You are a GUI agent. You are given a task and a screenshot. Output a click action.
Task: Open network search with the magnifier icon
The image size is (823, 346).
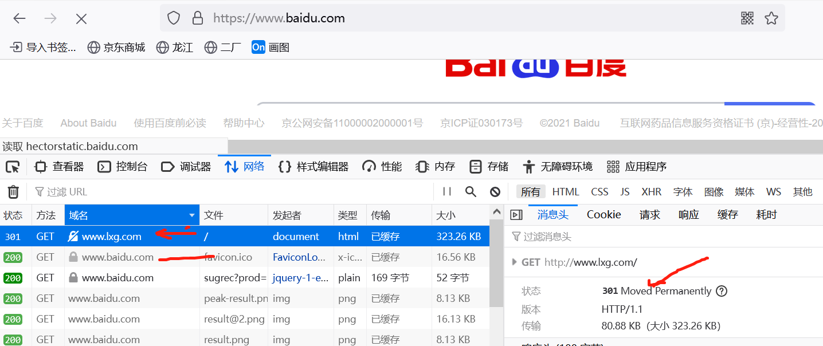pyautogui.click(x=471, y=192)
